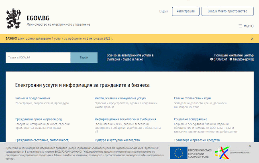Click the Търси search button

(84, 58)
